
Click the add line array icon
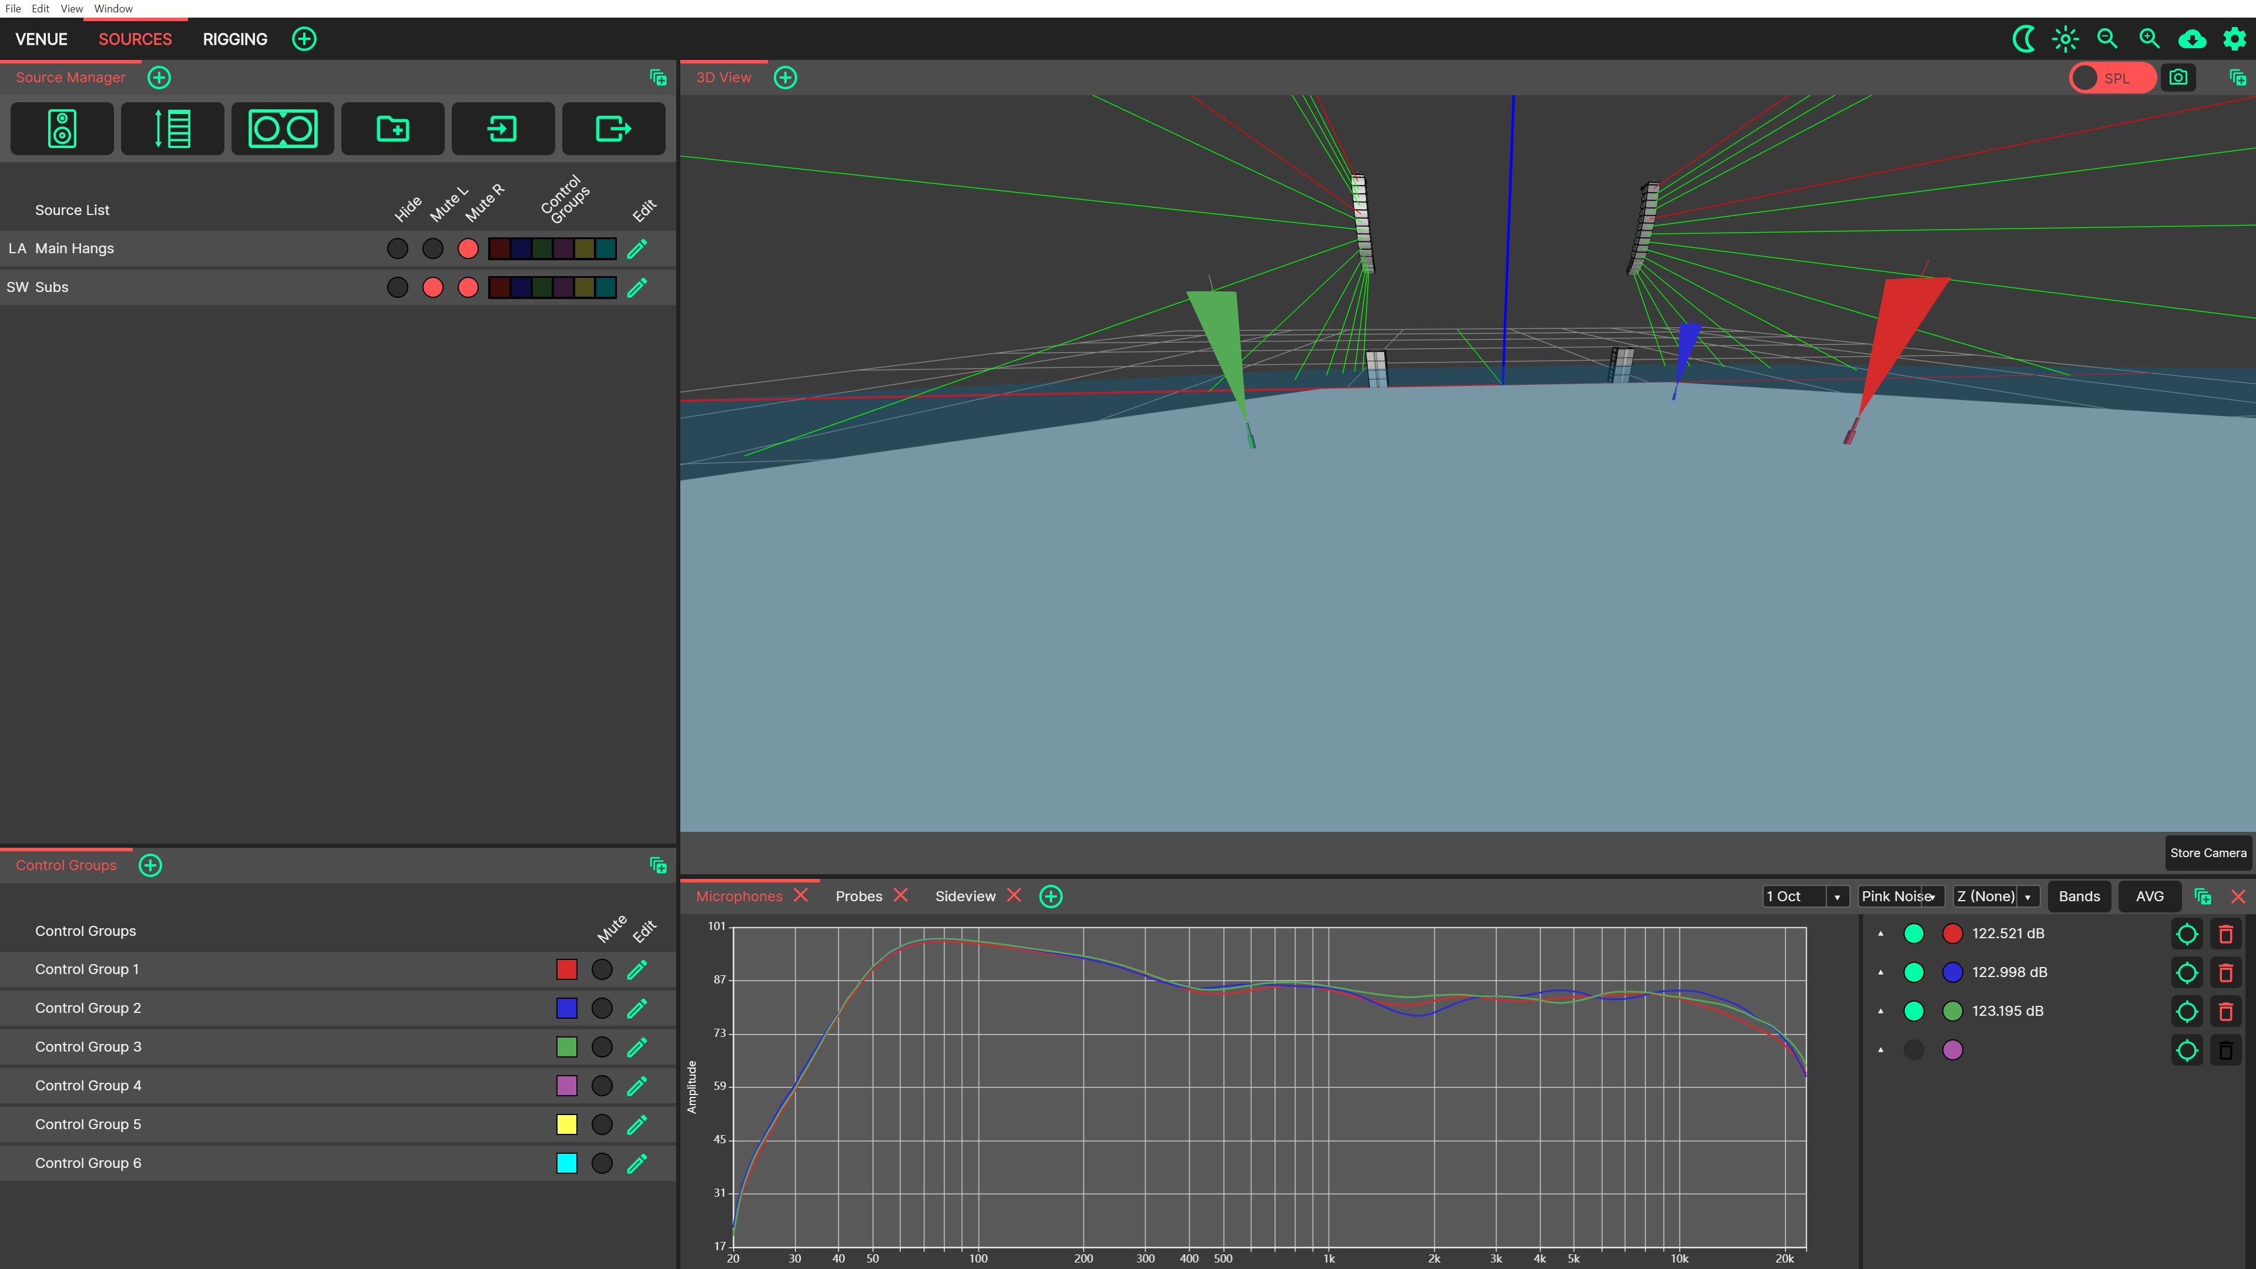pyautogui.click(x=172, y=129)
